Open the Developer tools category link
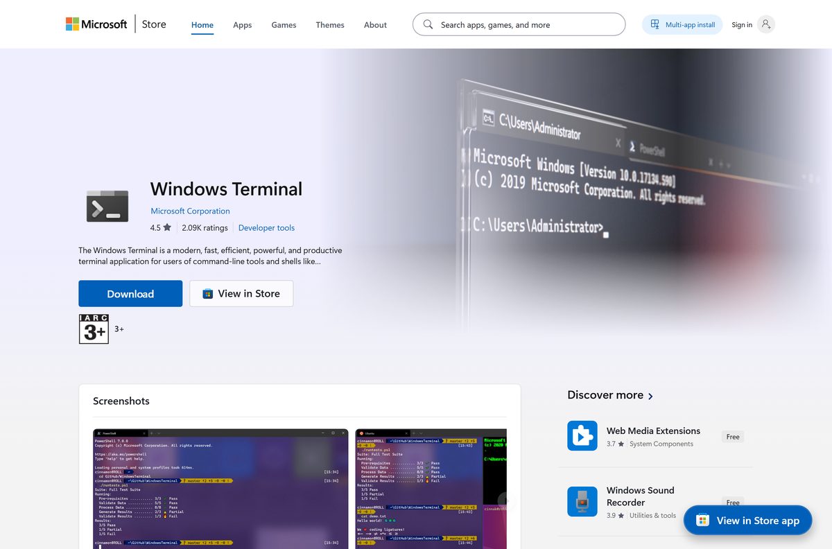The width and height of the screenshot is (832, 549). [x=266, y=227]
